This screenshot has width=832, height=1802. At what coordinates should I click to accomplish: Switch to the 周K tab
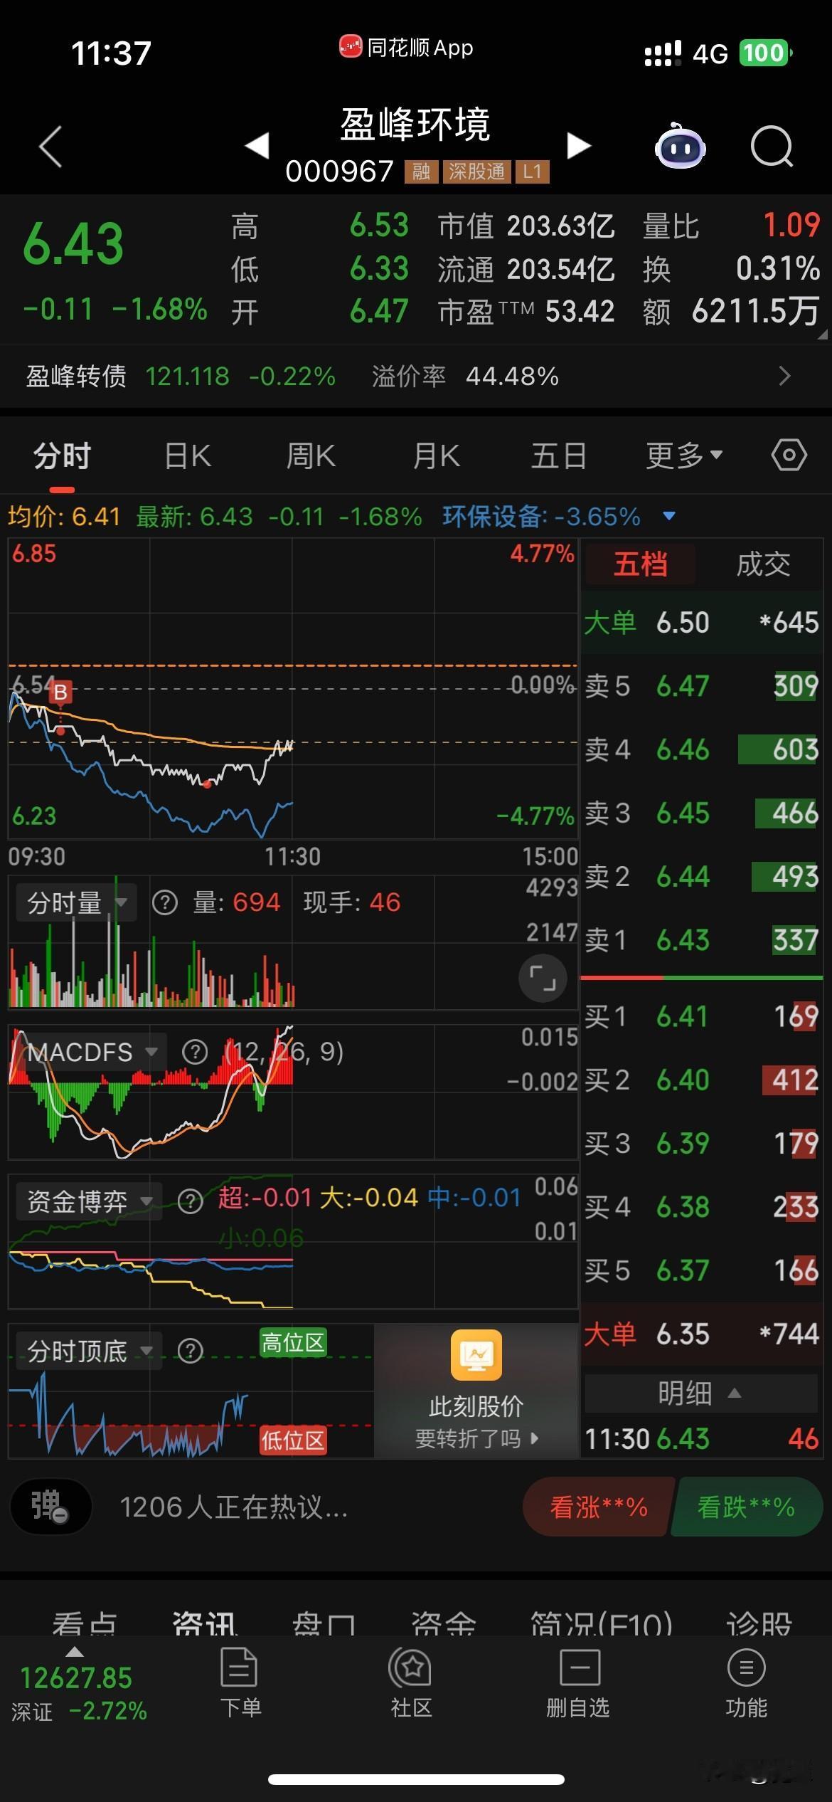click(311, 455)
